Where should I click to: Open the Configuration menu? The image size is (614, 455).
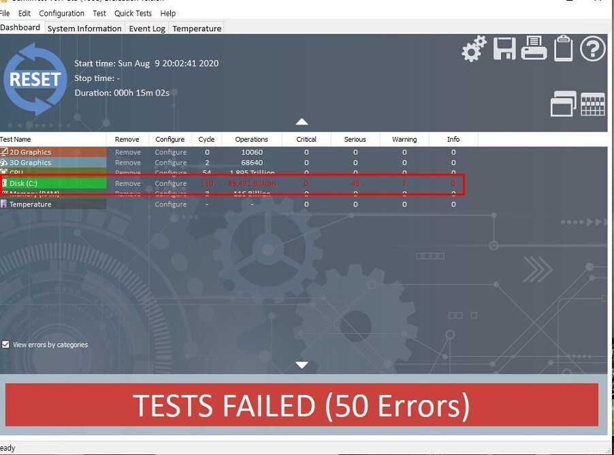pos(61,14)
